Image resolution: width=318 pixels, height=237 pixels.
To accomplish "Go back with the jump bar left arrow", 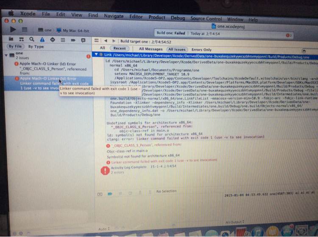I will [106, 41].
